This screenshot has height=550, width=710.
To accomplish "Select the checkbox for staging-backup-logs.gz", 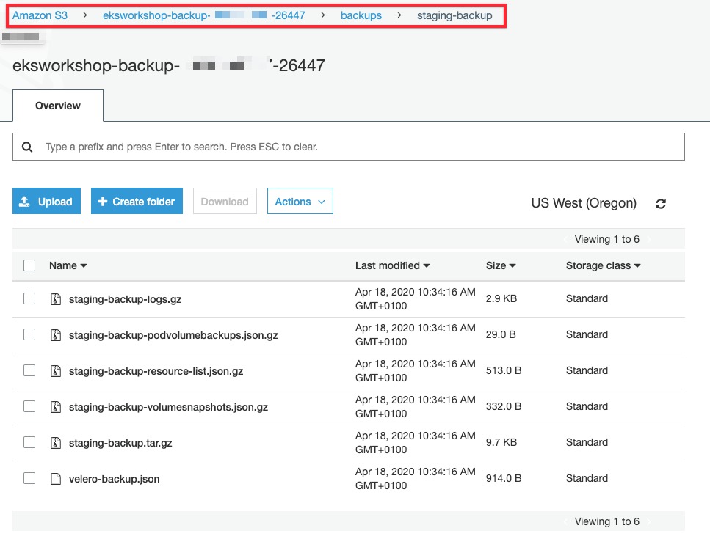I will (29, 298).
